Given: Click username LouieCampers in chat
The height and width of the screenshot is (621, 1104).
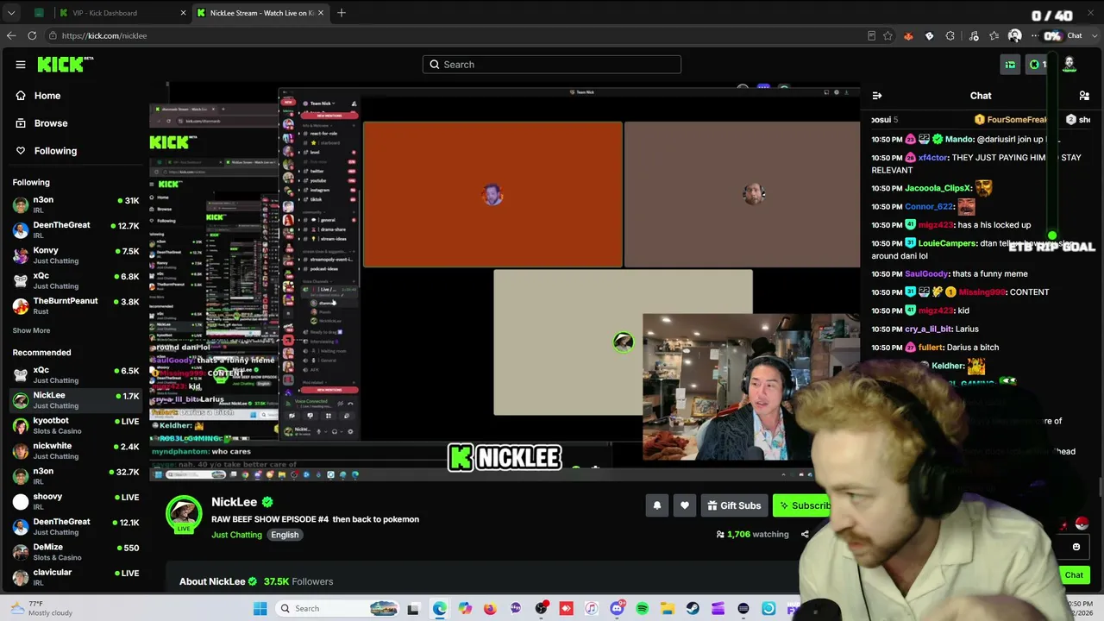Looking at the screenshot, I should click(945, 243).
